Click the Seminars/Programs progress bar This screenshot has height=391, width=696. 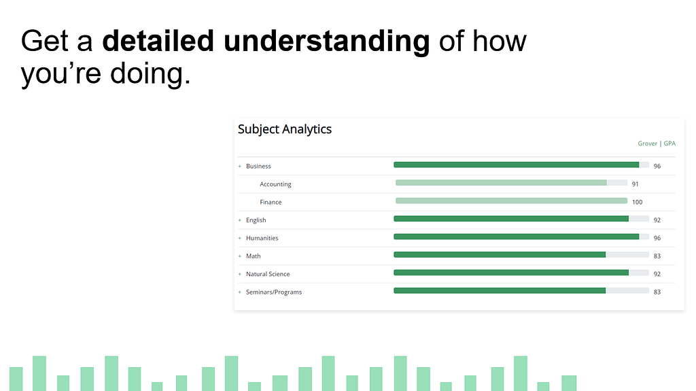[x=500, y=290]
